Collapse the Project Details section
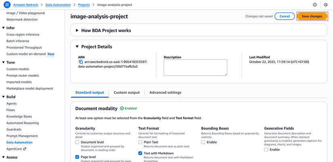Screen dimensions: 333x162 [77, 46]
